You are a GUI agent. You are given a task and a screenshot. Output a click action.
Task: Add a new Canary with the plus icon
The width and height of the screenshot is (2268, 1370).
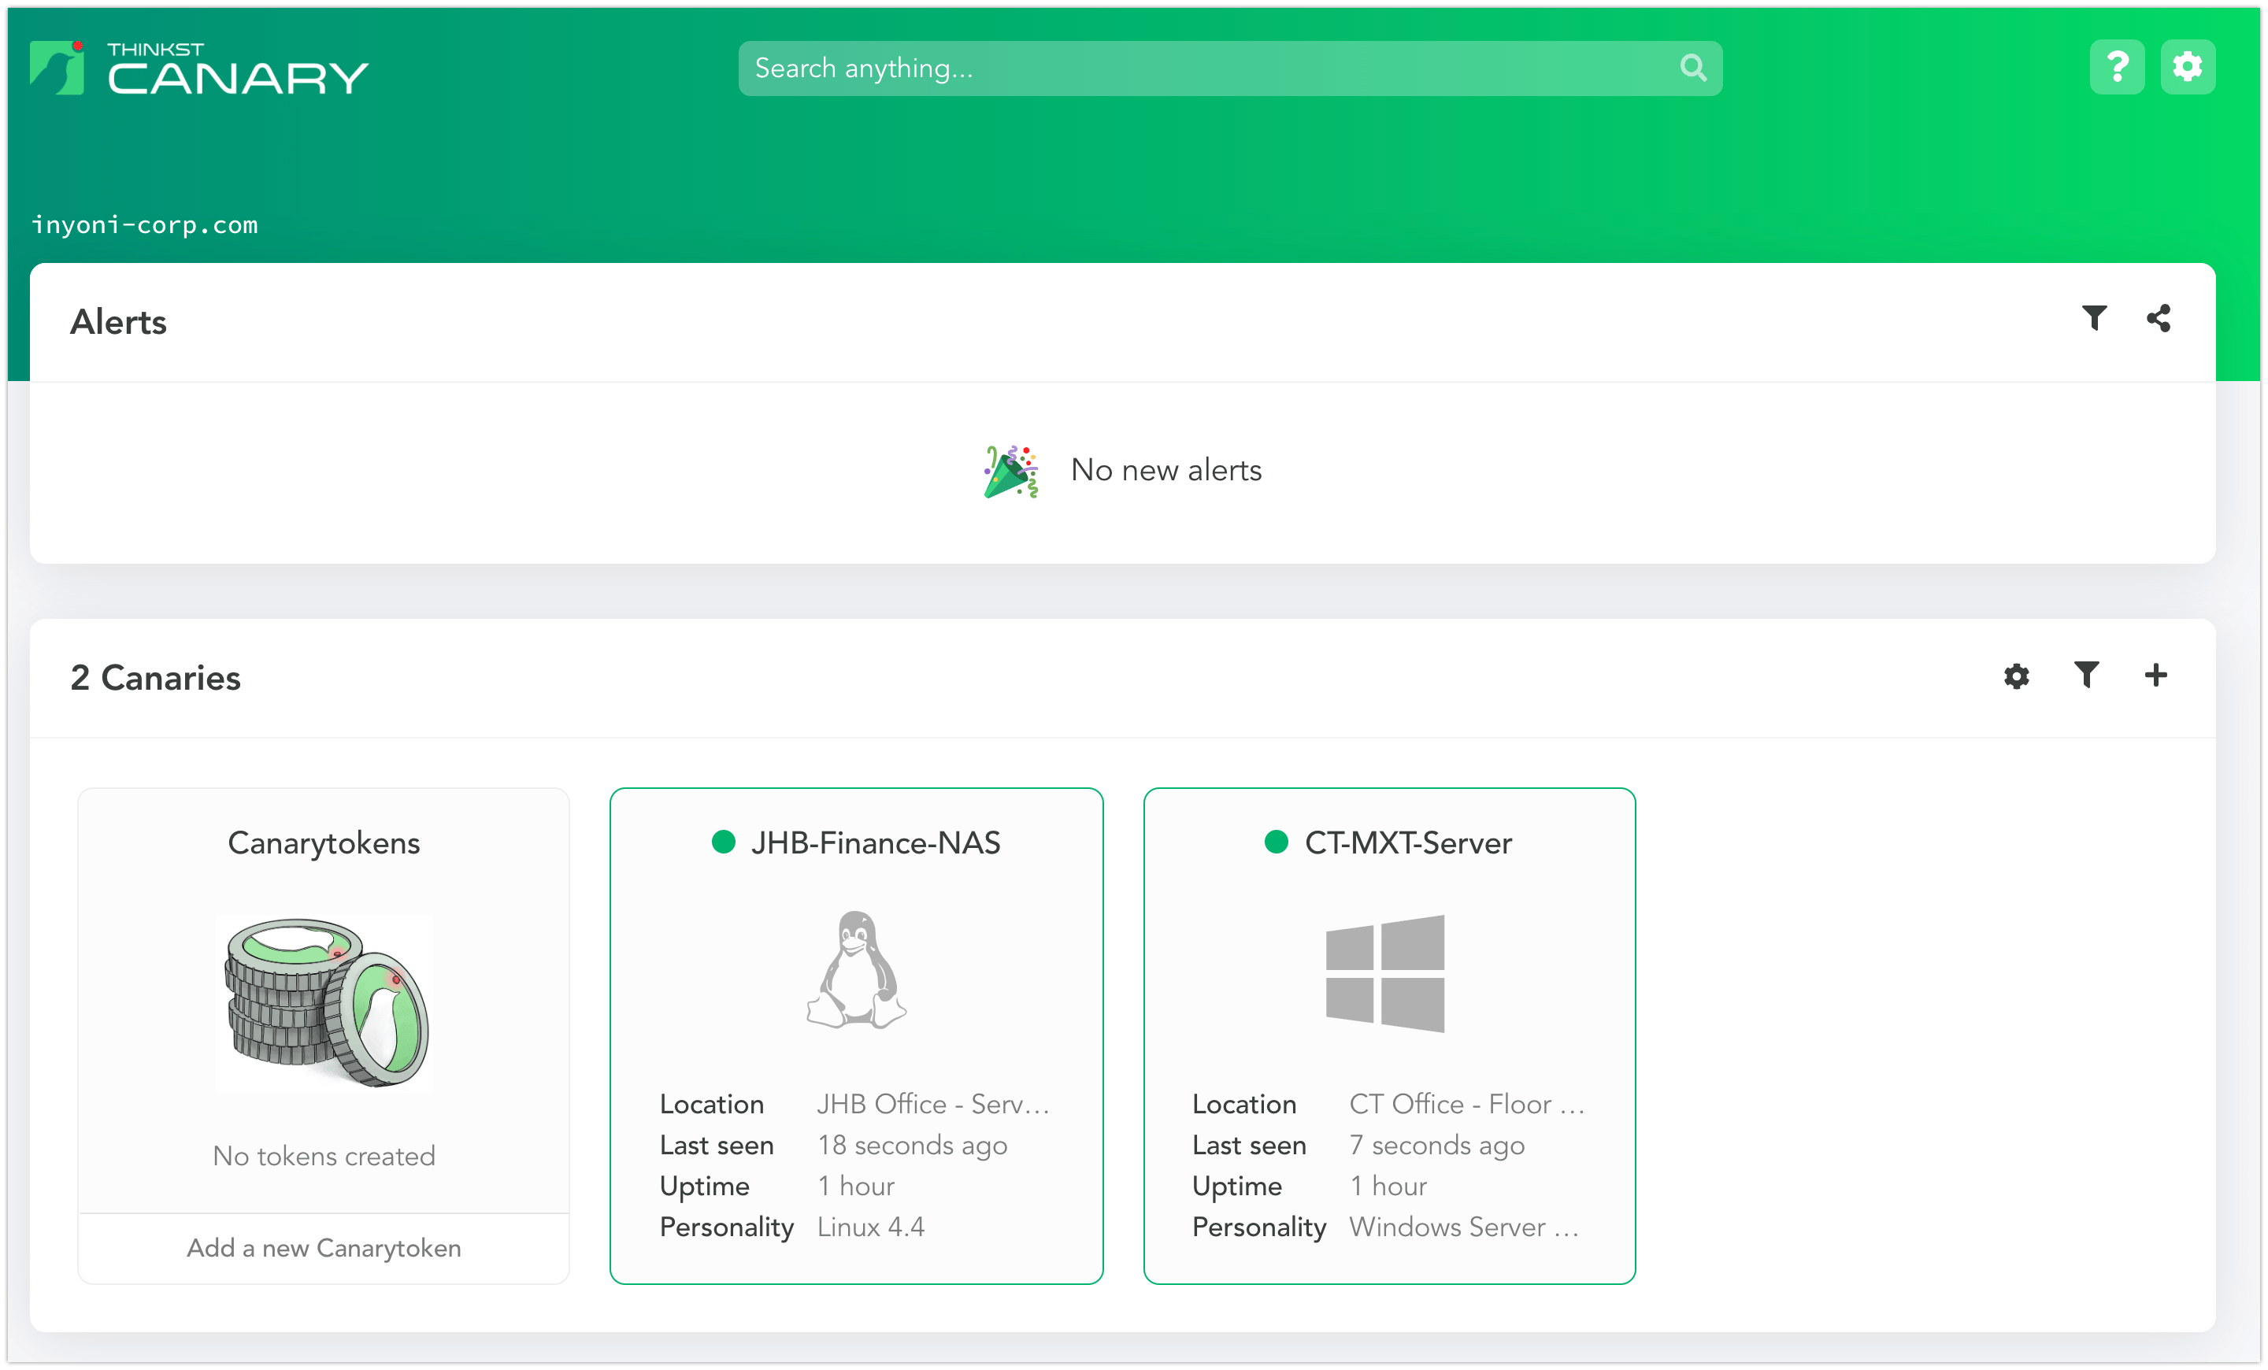tap(2155, 676)
